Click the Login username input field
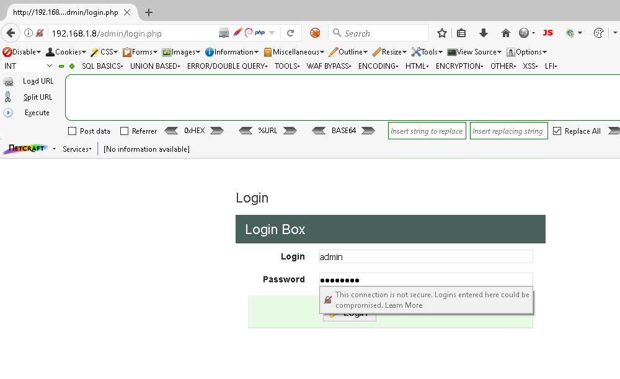 pos(425,256)
